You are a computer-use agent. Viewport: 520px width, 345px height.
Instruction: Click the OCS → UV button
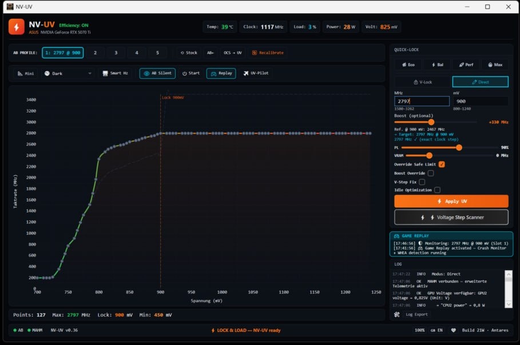pos(232,53)
